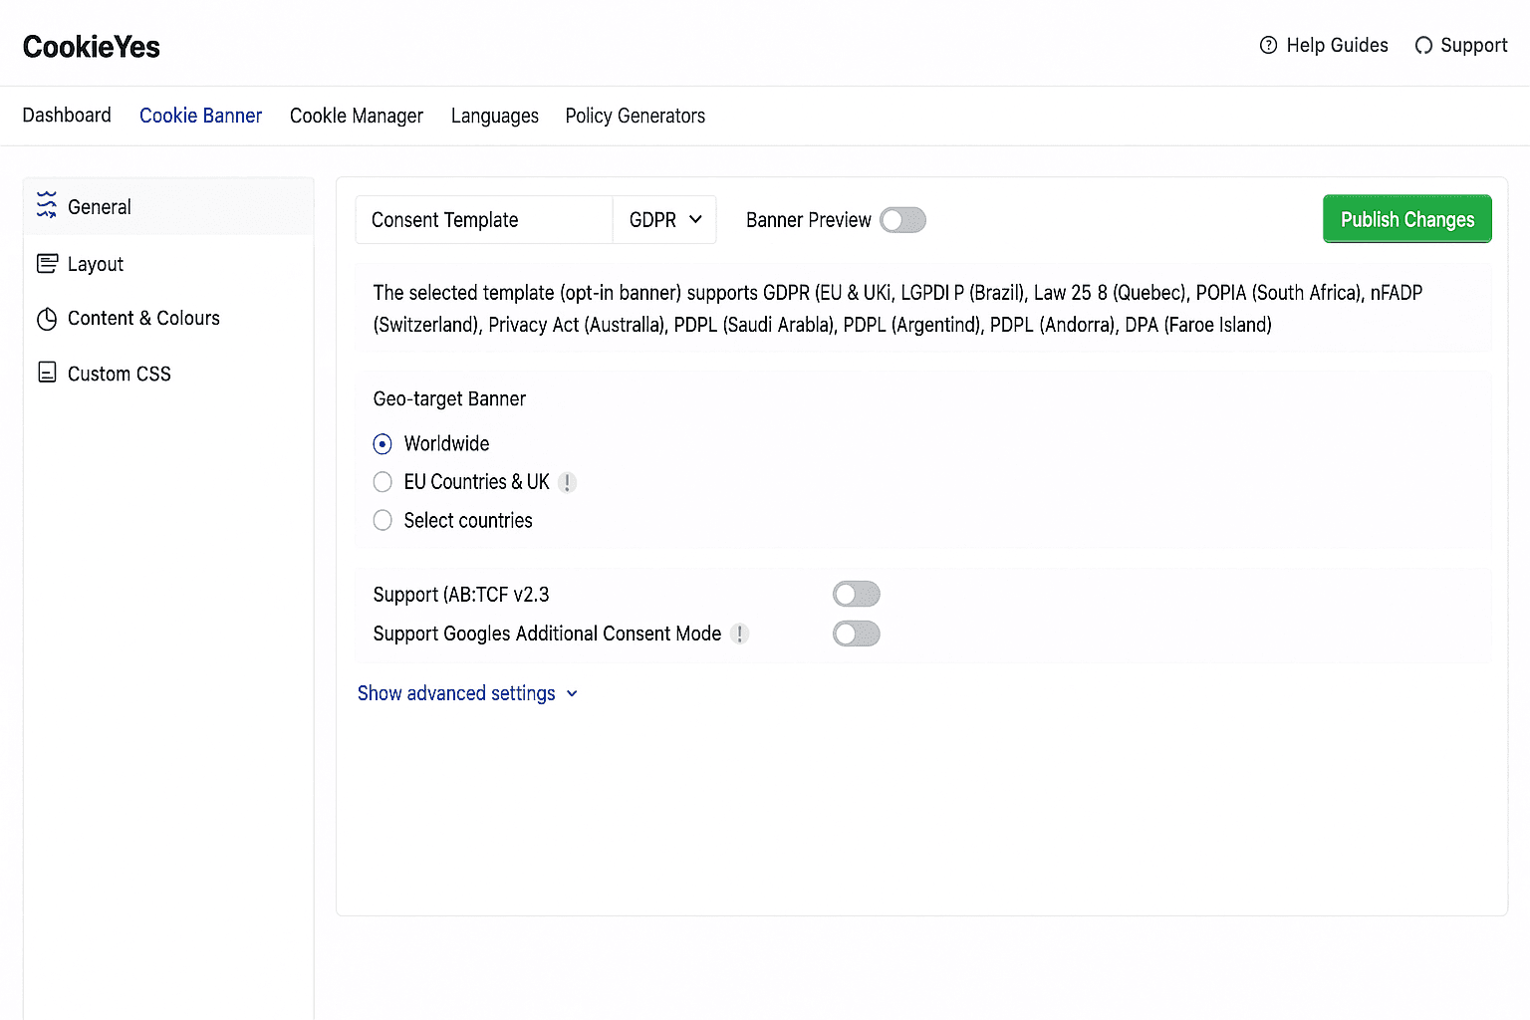Image resolution: width=1530 pixels, height=1020 pixels.
Task: Click info icon beside Google's Additional Consent Mode
Action: click(739, 634)
